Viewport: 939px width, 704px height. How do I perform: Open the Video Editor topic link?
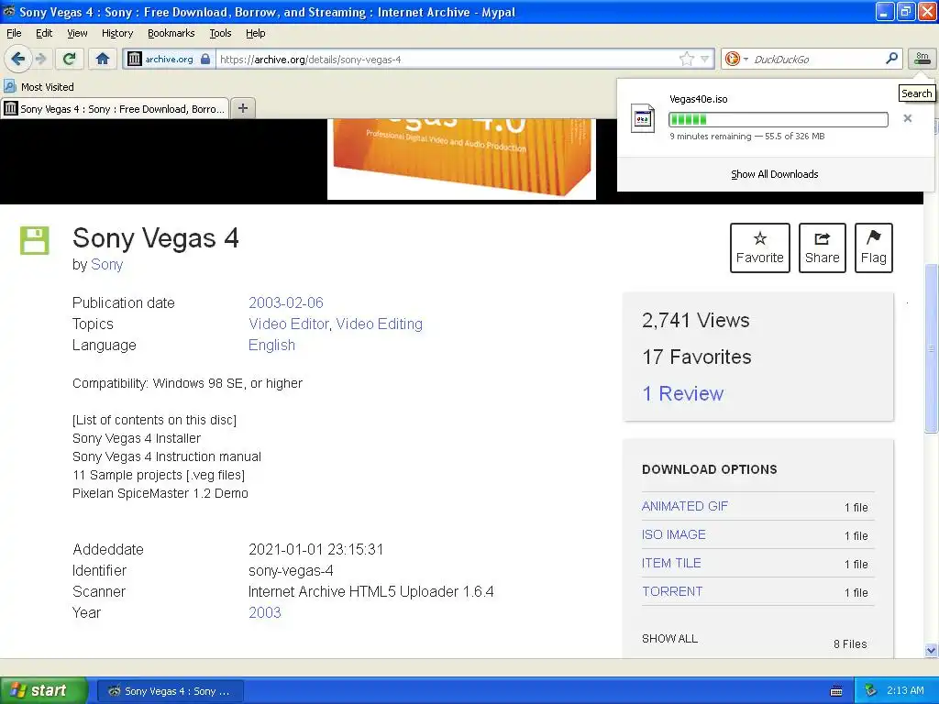(x=289, y=324)
